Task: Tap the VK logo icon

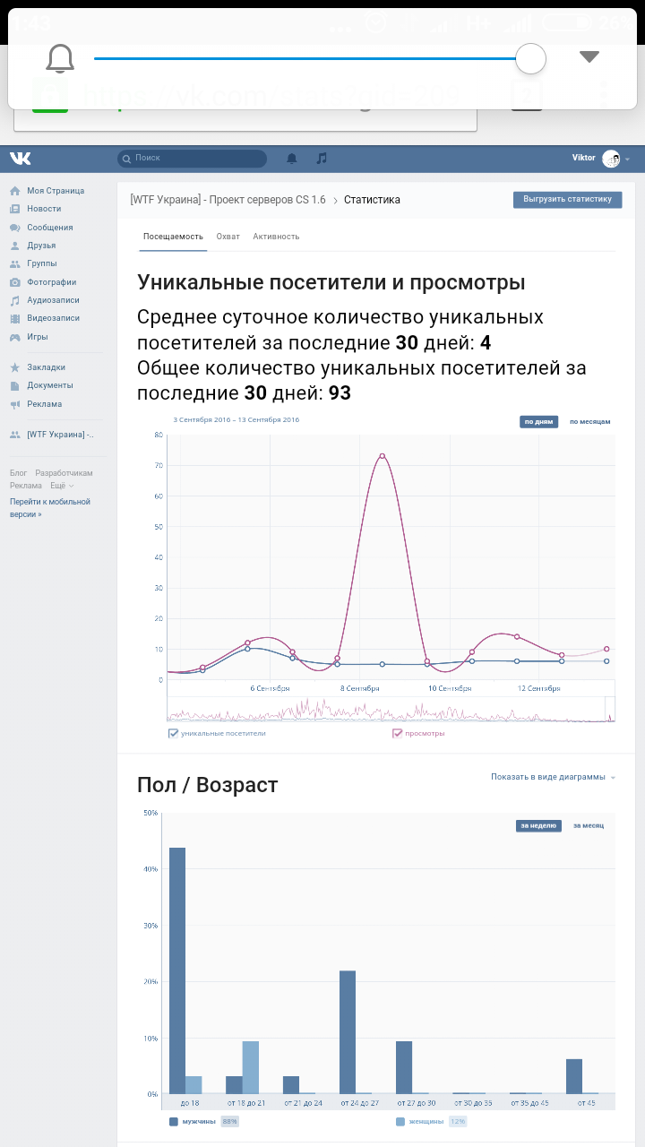Action: 21,159
